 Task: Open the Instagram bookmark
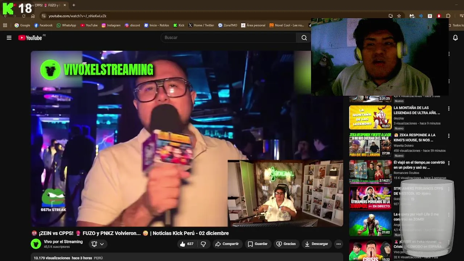coord(111,25)
